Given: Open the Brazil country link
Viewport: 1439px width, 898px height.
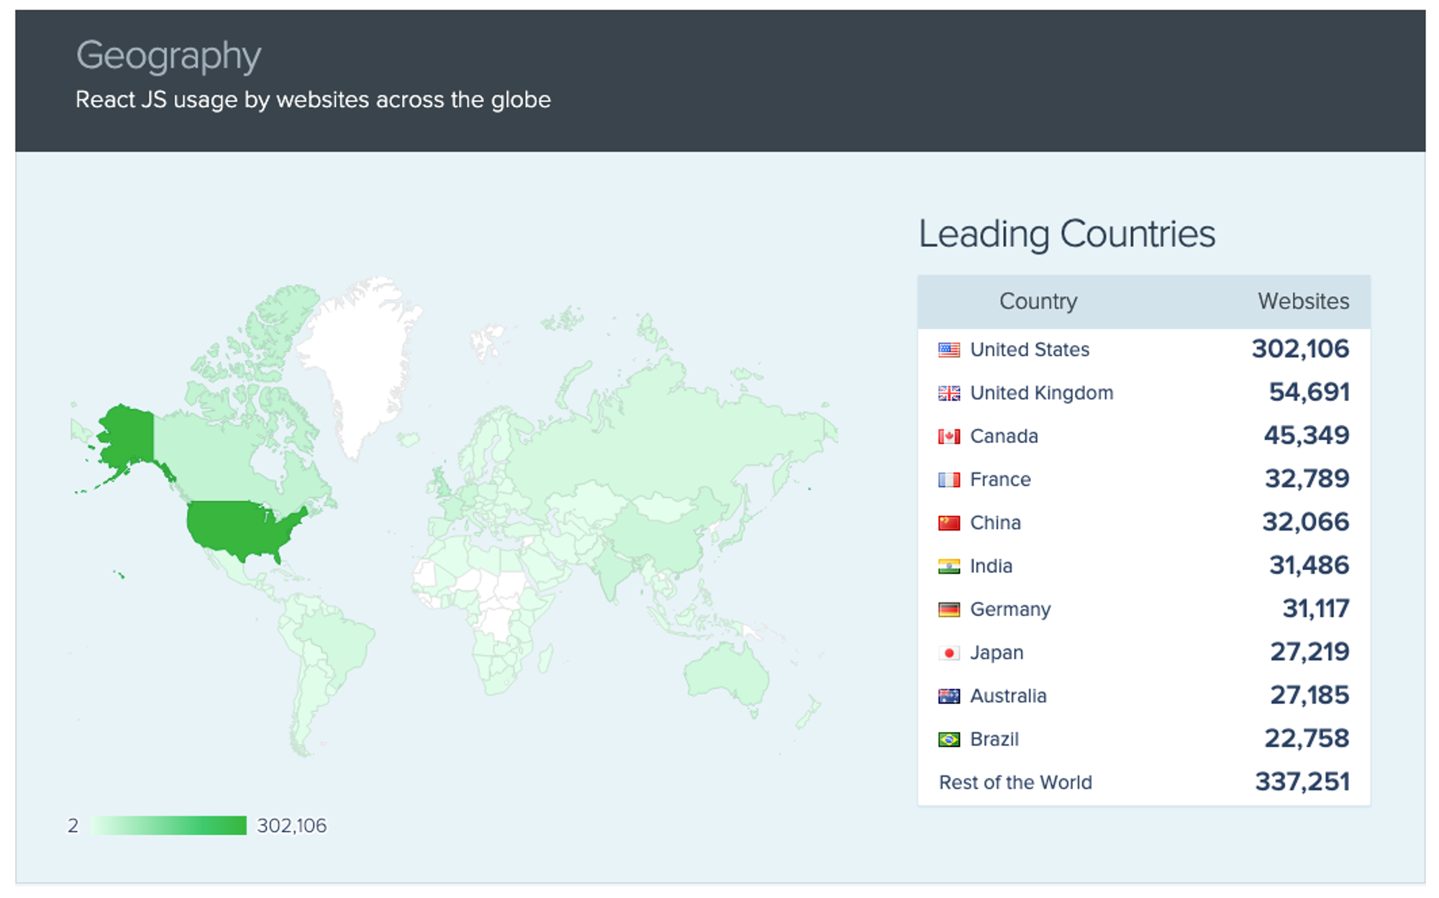Looking at the screenshot, I should (x=994, y=739).
